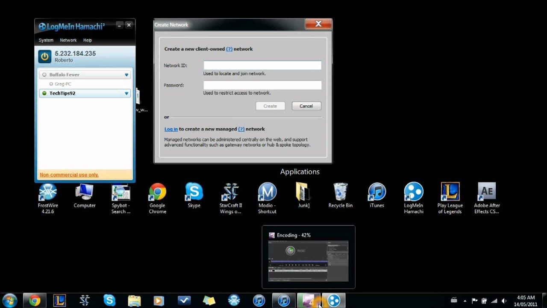
Task: Click the Roberto user name
Action: (x=64, y=60)
